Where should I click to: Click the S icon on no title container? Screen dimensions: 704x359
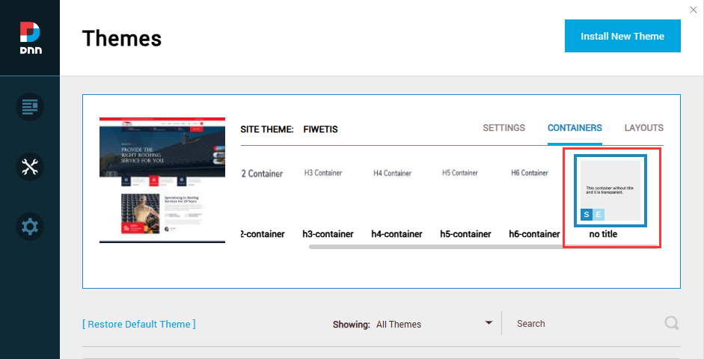(x=587, y=215)
